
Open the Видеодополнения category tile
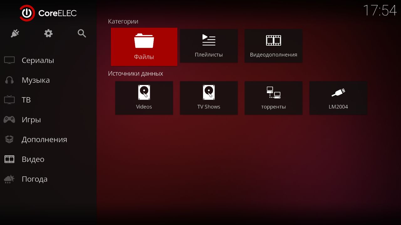[273, 46]
